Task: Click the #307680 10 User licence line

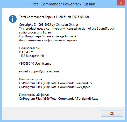Action: pos(35,64)
